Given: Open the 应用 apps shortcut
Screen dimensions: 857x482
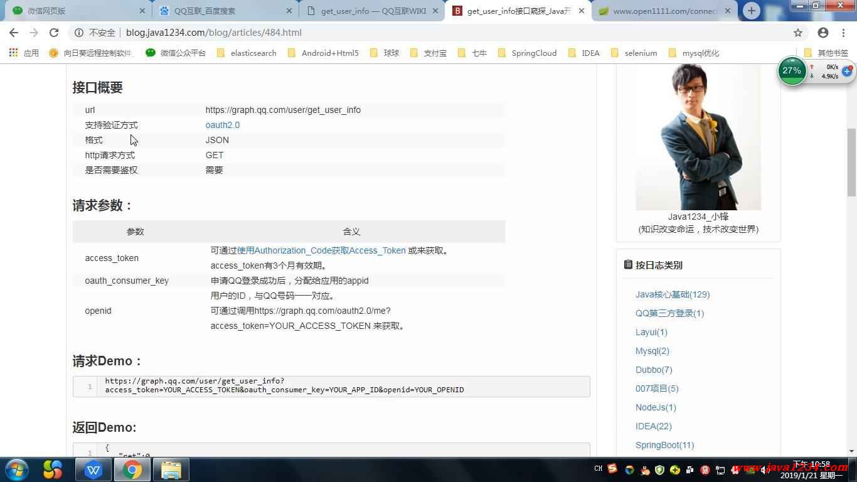Looking at the screenshot, I should tap(23, 53).
